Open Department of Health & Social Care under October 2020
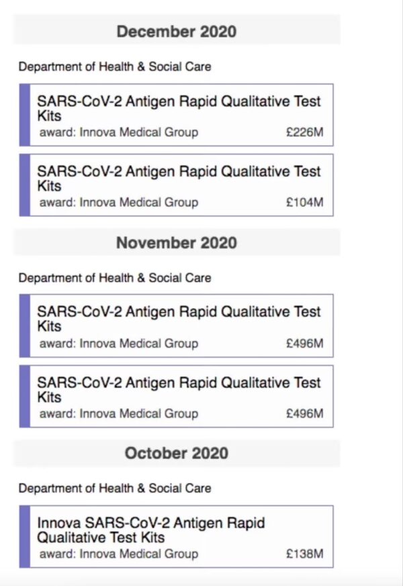 (x=115, y=488)
